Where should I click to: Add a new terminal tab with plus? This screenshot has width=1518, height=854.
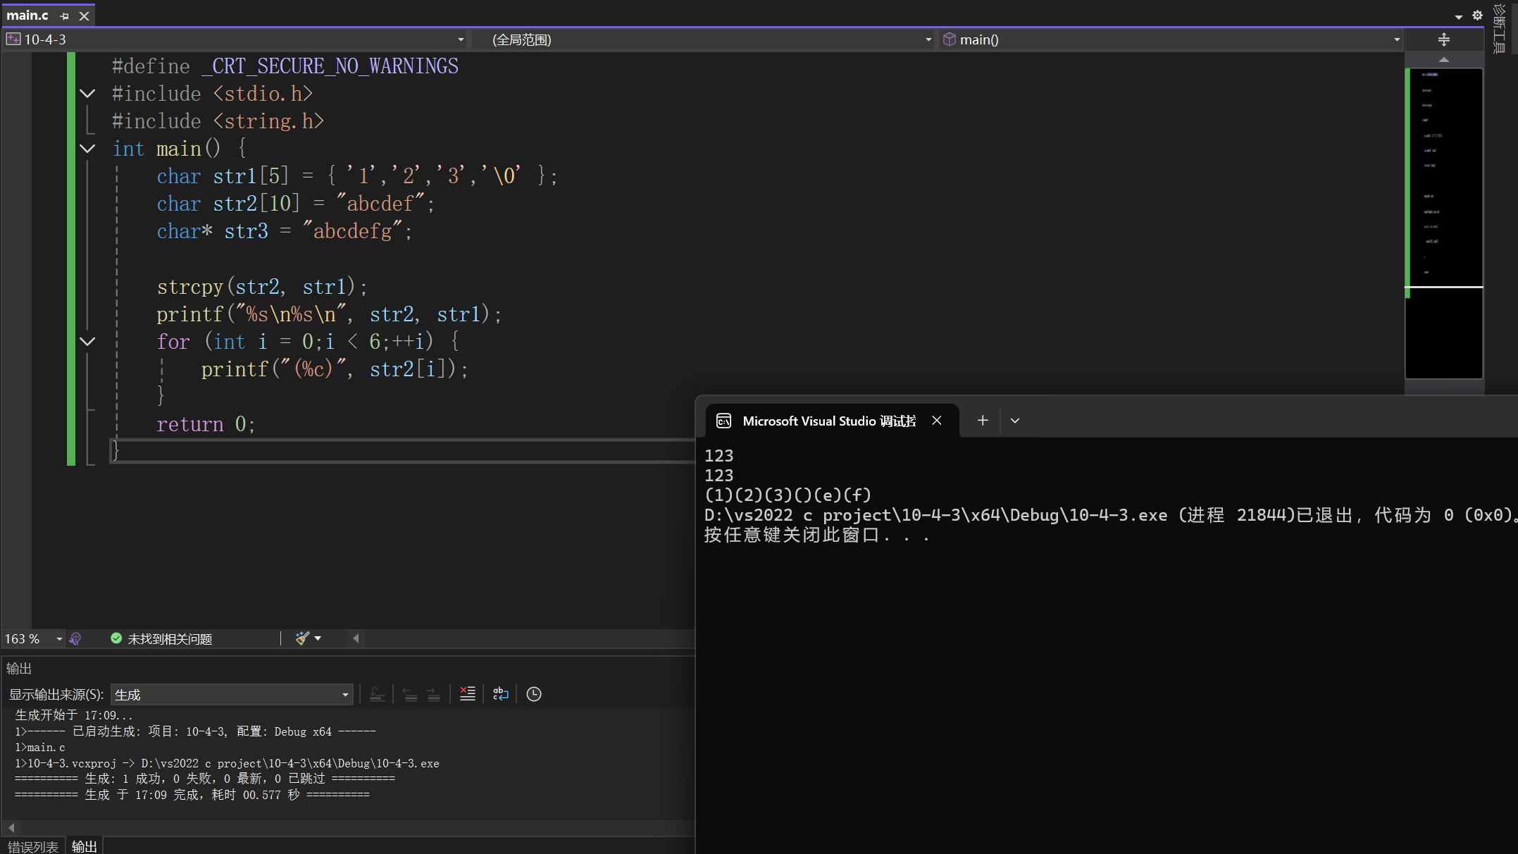coord(983,421)
